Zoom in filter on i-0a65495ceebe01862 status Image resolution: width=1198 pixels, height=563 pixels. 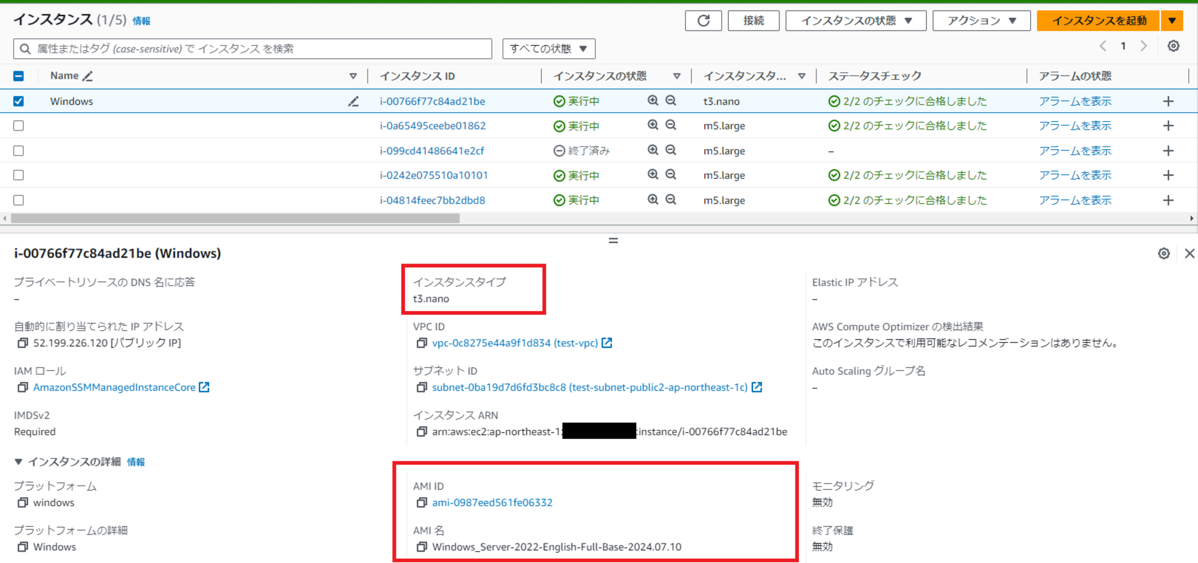653,125
